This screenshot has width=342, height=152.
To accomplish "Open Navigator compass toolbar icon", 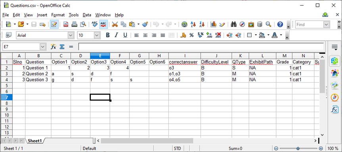I will [242, 24].
